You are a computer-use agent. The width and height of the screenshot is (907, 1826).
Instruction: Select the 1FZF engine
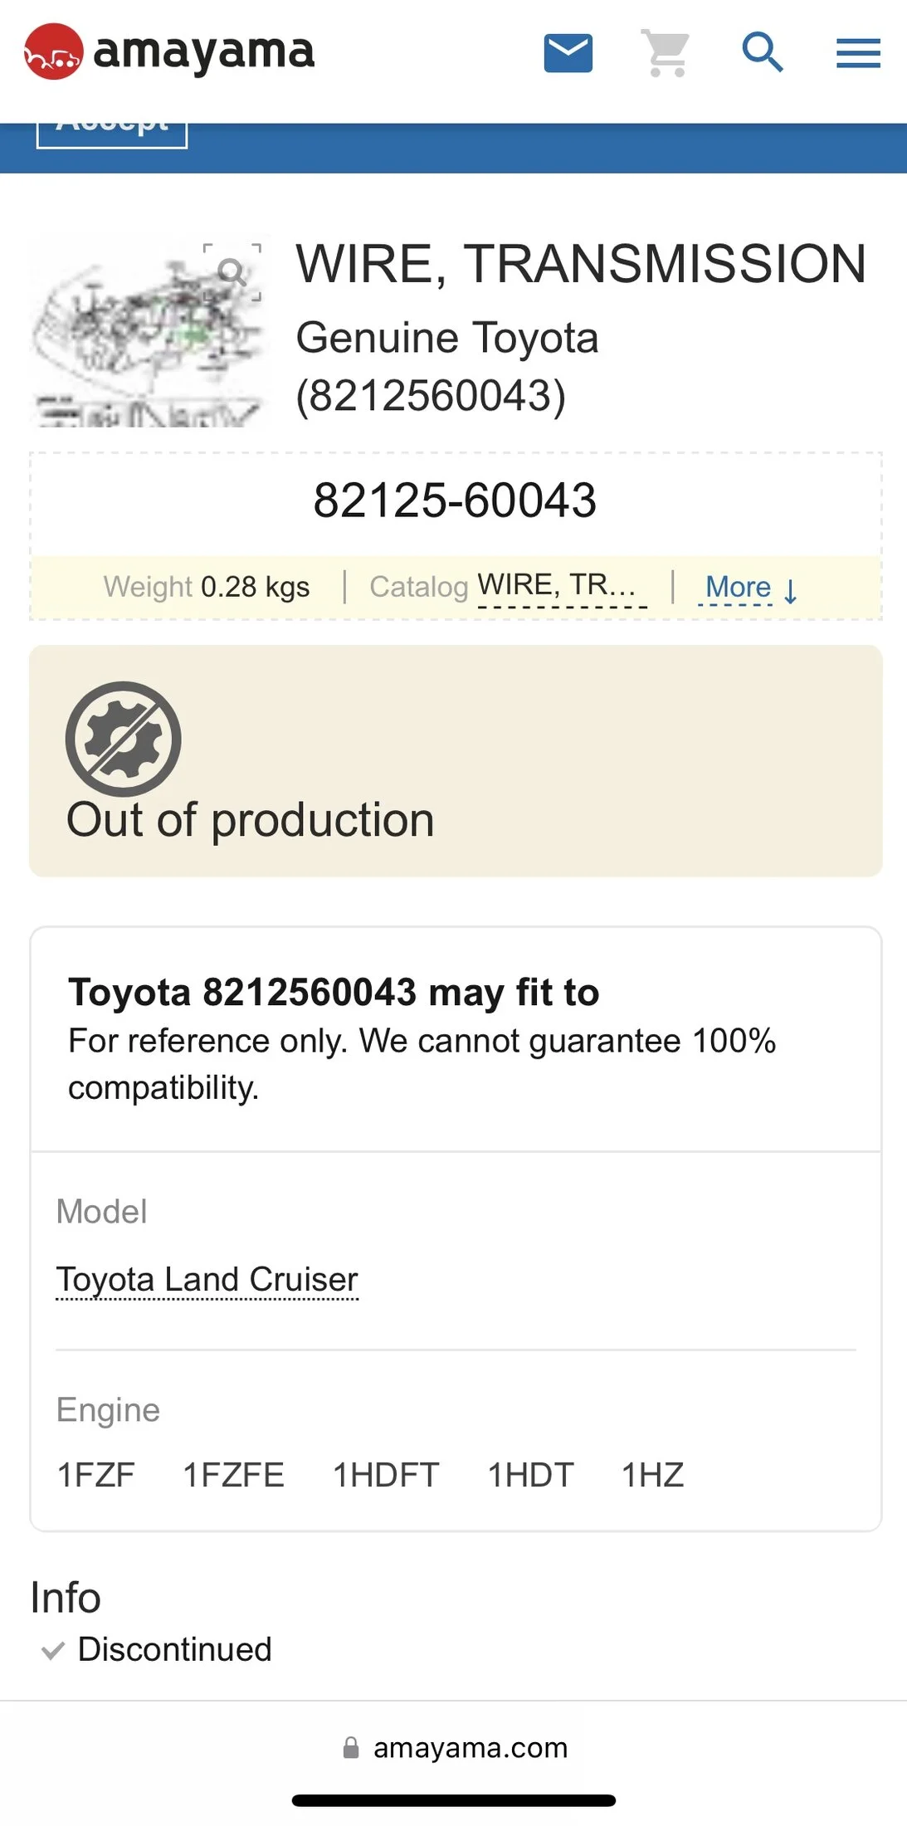tap(96, 1475)
